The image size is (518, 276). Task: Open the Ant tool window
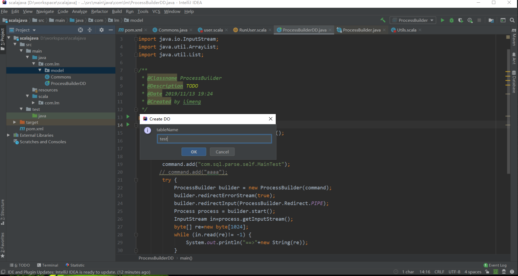point(514,58)
